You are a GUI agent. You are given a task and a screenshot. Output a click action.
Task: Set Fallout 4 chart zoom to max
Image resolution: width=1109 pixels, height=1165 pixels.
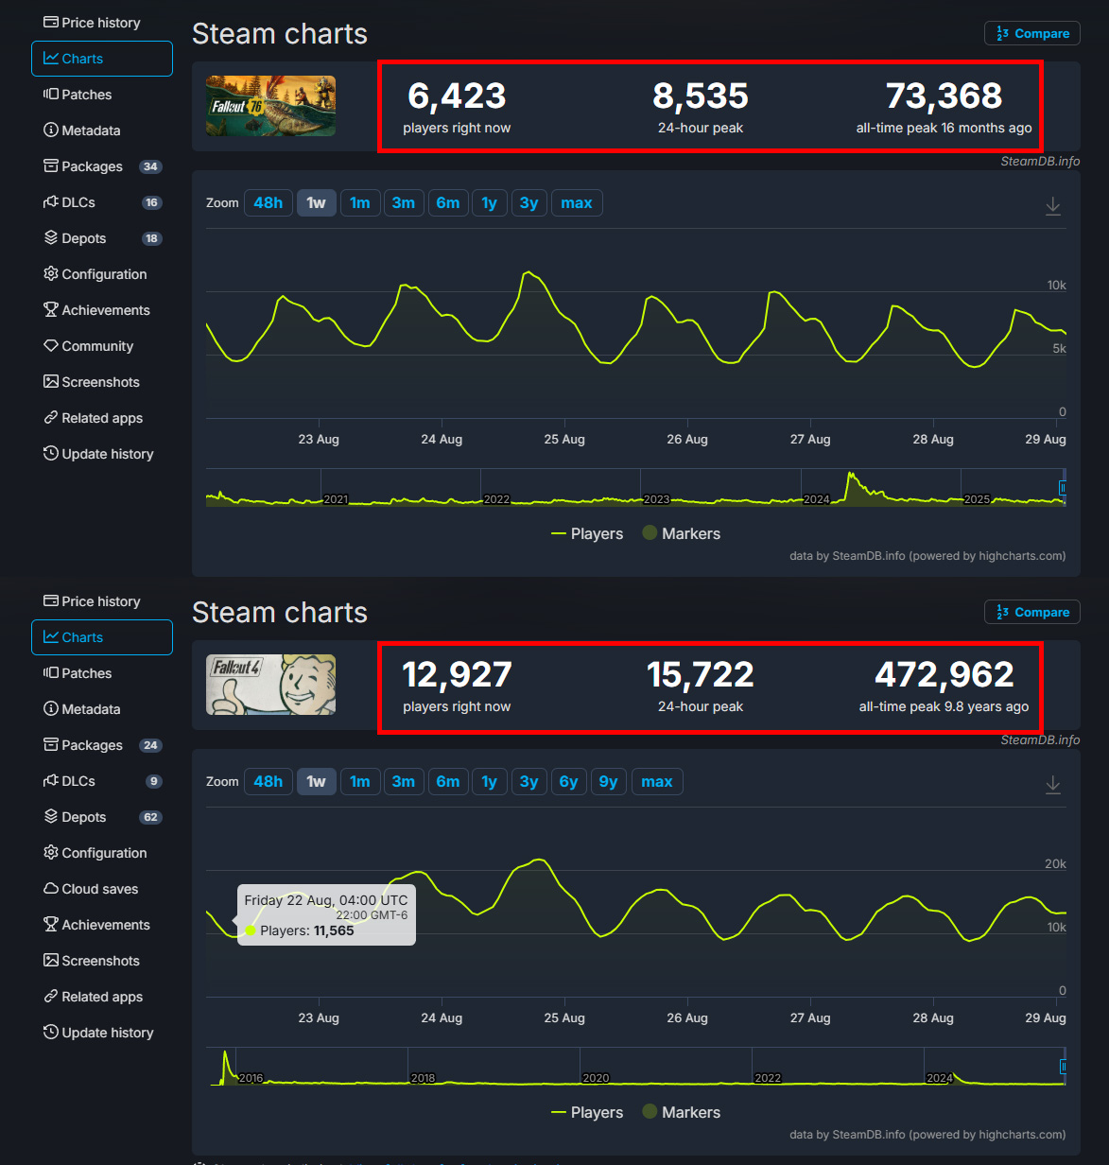coord(657,781)
